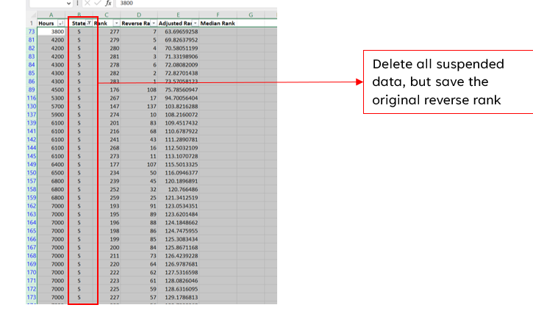
Task: Open the Name Box dropdown arrow
Action: pos(68,4)
